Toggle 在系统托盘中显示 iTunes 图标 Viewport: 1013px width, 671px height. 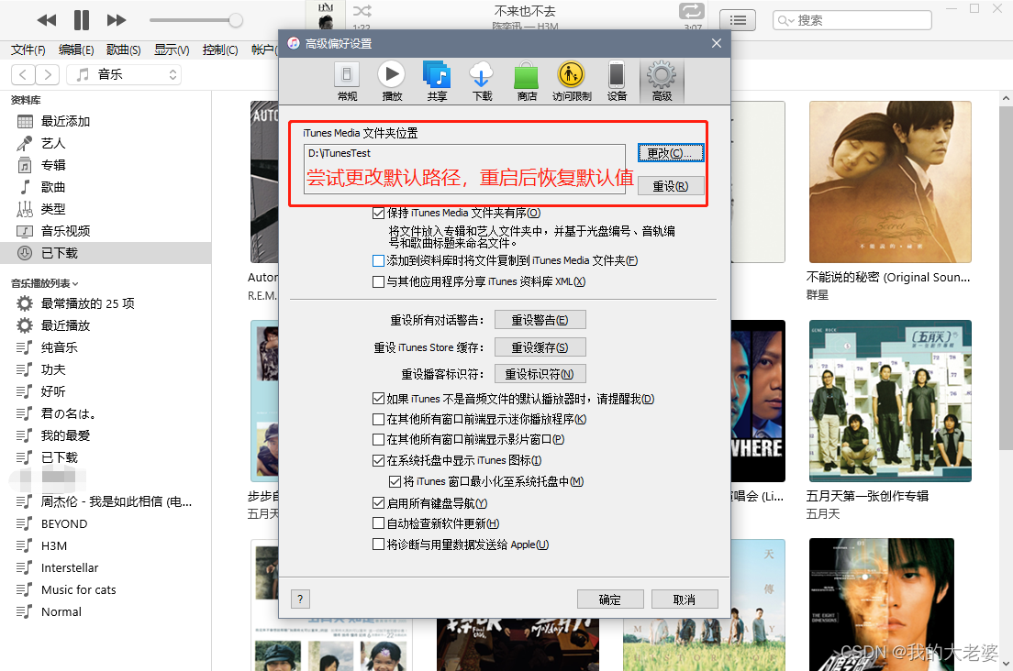coord(379,461)
